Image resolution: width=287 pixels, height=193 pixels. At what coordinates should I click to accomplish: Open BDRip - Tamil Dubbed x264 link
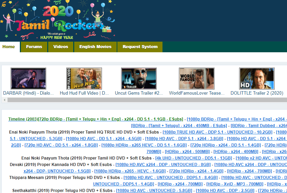(x=259, y=126)
